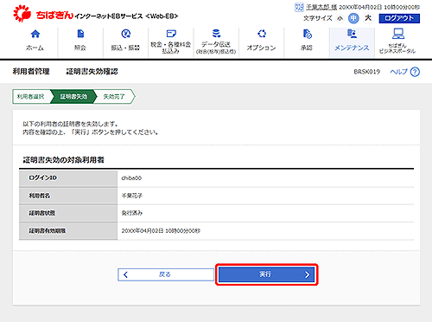Viewport: 432px width, 322px height.
Task: Click the certificate status 発行済み
Action: point(132,213)
